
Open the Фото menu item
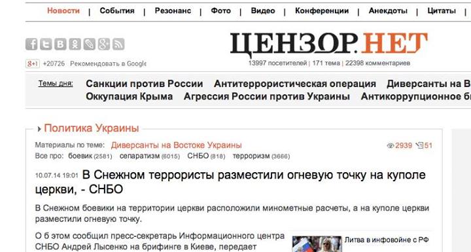click(x=221, y=11)
